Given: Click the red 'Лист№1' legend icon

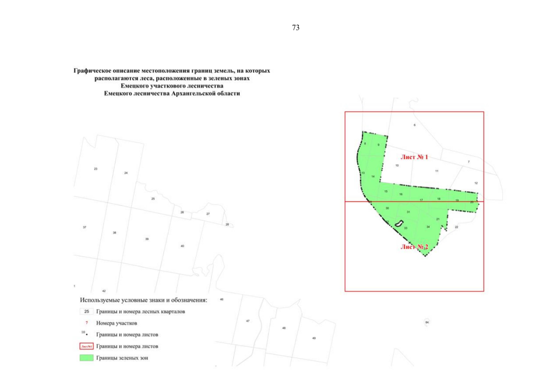Looking at the screenshot, I should pos(86,346).
